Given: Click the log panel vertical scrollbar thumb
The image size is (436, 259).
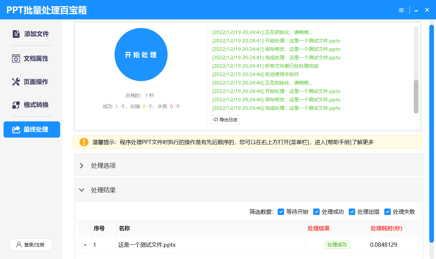Looking at the screenshot, I should 416,96.
